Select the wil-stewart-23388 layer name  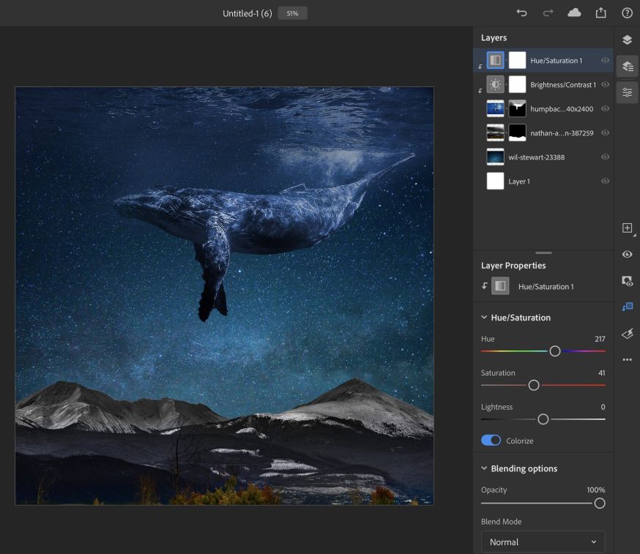pyautogui.click(x=536, y=157)
